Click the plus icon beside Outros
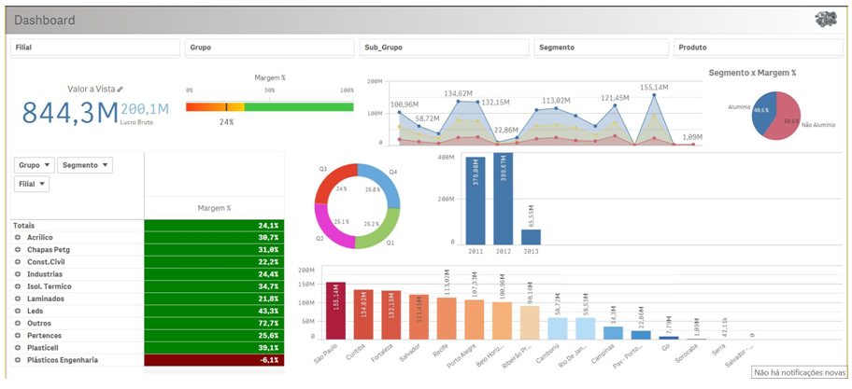Screen dimensions: 852x389 pyautogui.click(x=18, y=323)
